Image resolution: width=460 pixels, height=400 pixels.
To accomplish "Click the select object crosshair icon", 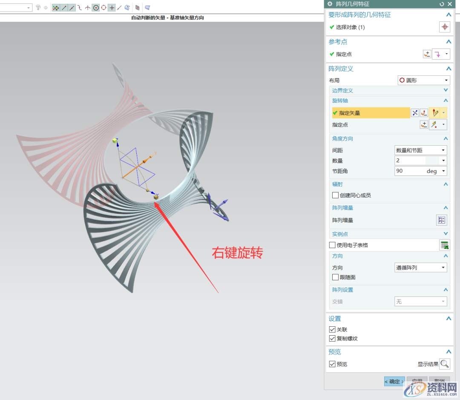I will pos(444,27).
